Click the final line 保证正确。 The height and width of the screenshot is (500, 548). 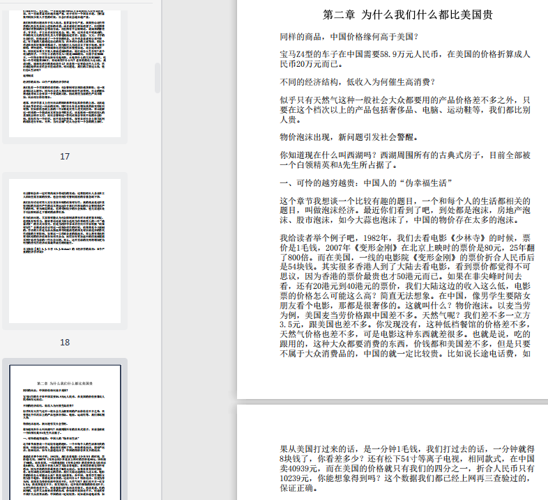coord(298,488)
